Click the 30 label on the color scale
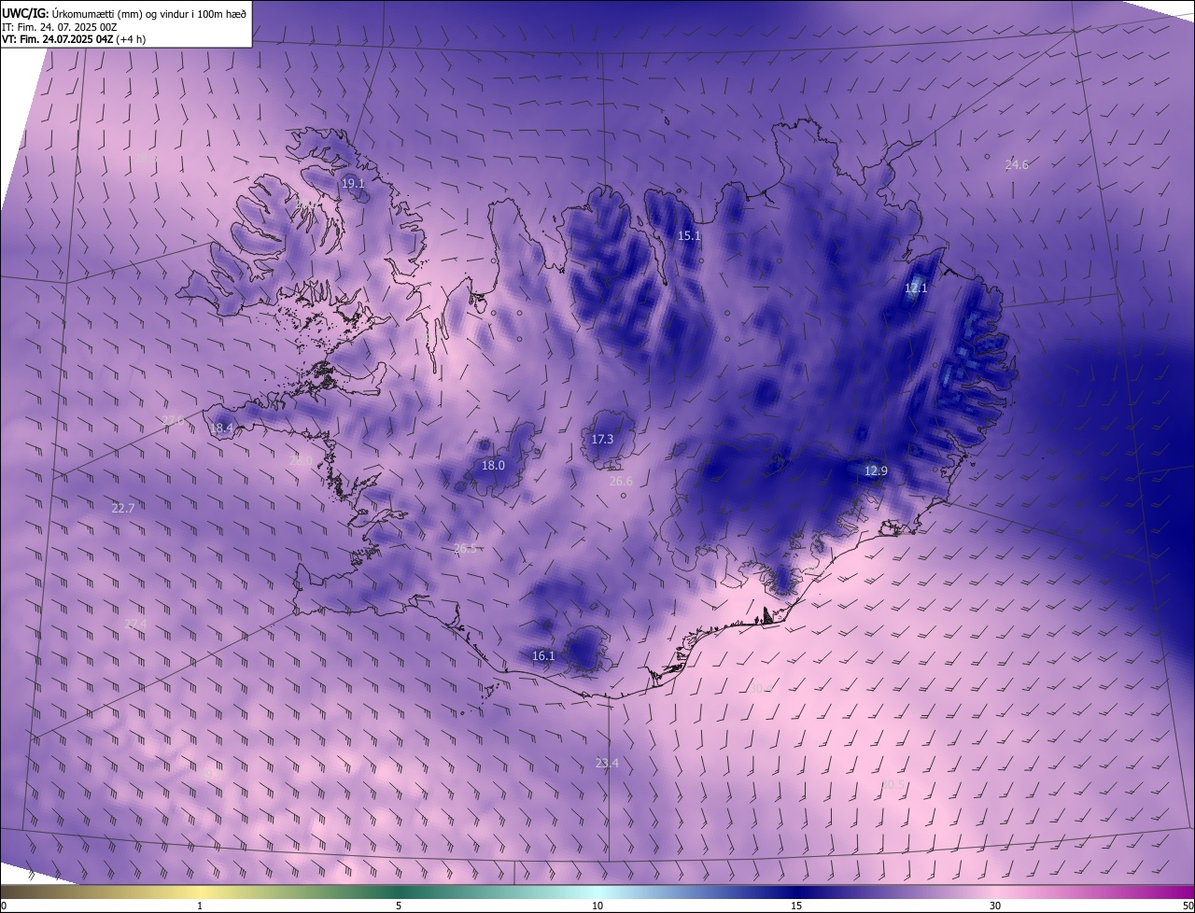 [x=995, y=906]
